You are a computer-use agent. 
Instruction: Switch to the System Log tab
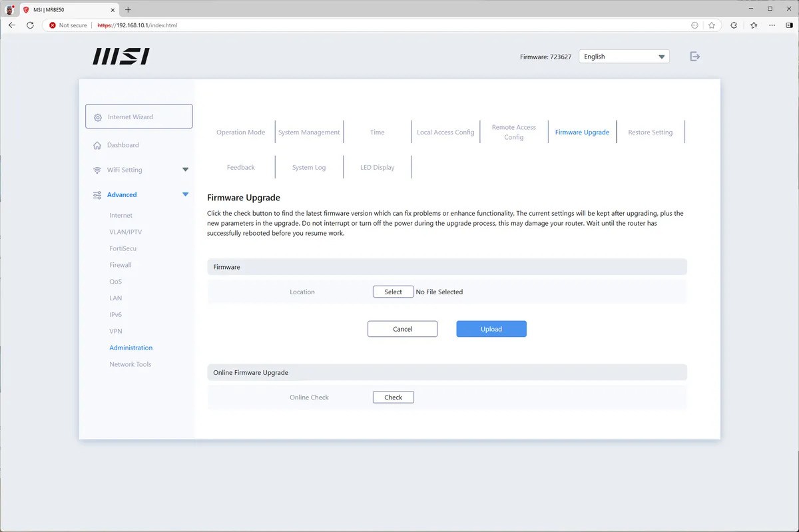point(309,168)
